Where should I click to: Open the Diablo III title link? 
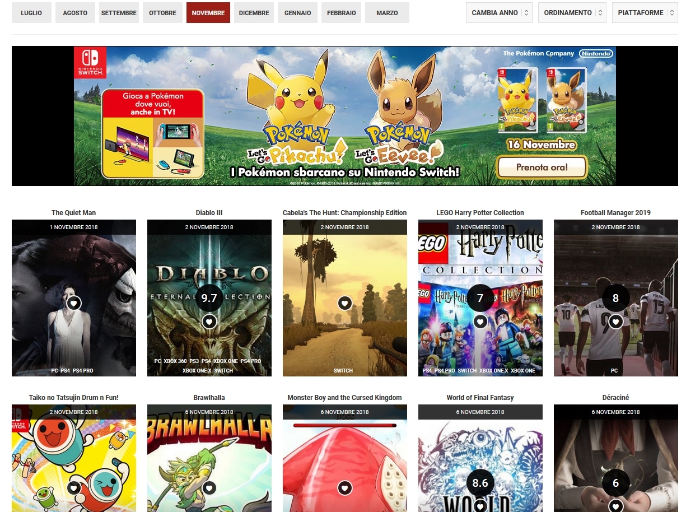coord(209,213)
